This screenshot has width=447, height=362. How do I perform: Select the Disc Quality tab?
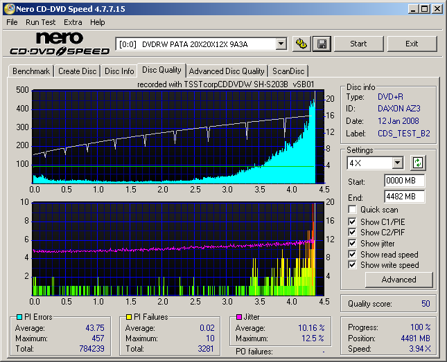pyautogui.click(x=161, y=70)
